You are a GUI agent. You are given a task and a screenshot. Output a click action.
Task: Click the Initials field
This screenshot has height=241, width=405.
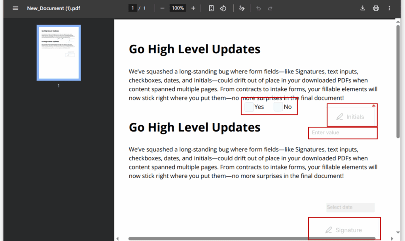click(x=350, y=117)
